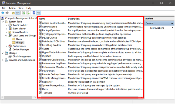Click the Refresh toolbar icon
Viewport: 175px width, 104px height.
click(x=24, y=13)
